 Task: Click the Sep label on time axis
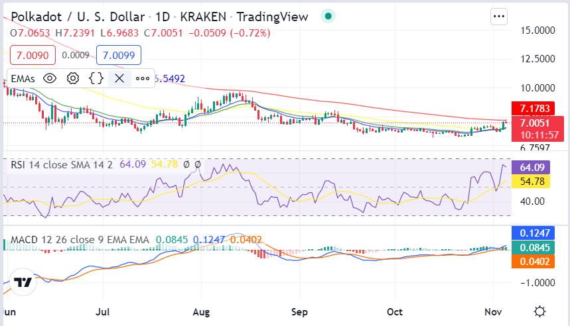coord(299,312)
